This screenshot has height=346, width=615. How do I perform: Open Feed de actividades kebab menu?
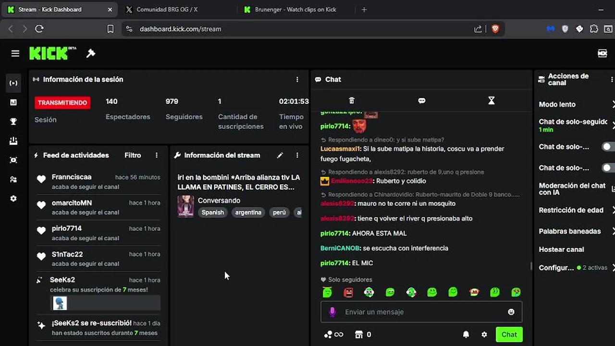tap(157, 155)
